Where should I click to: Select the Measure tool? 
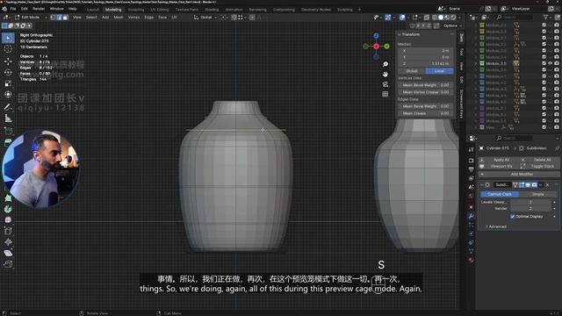pyautogui.click(x=8, y=118)
